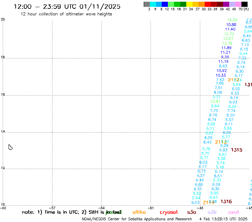Click the wave height value 6.63
Image resolution: width=252 pixels, height=222 pixels.
(x=246, y=40)
